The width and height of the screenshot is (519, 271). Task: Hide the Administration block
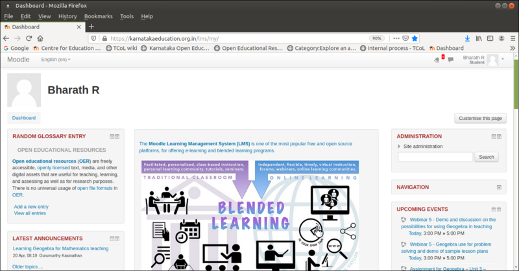point(494,137)
